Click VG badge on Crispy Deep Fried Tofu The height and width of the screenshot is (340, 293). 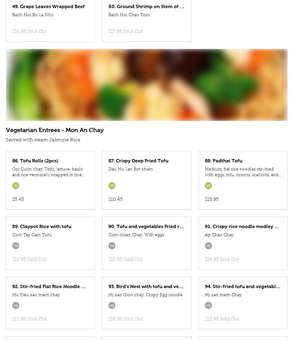pyautogui.click(x=112, y=186)
